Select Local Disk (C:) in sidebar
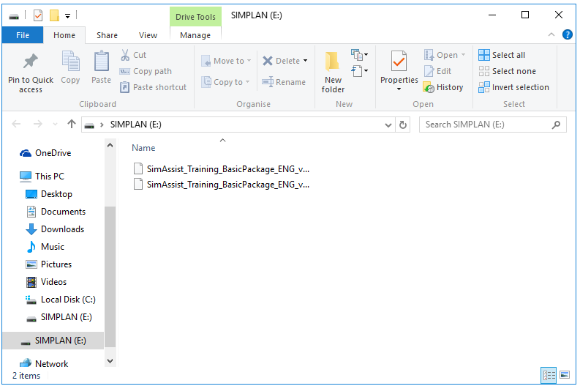 pos(67,300)
